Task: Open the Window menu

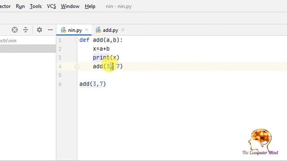Action: [x=70, y=6]
